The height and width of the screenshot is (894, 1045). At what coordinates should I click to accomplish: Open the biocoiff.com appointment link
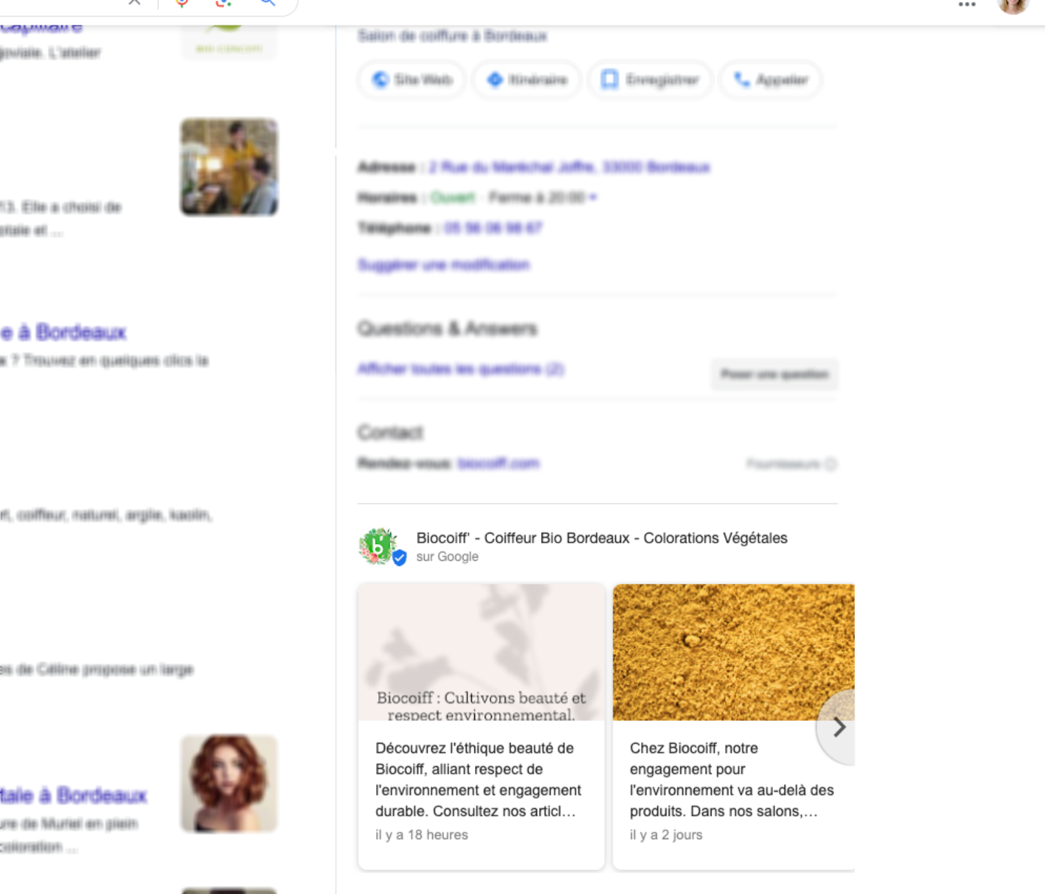tap(498, 463)
